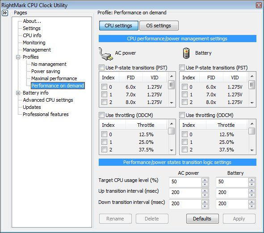Click the Battery P-state VID column header
The width and height of the screenshot is (264, 233).
tap(235, 78)
